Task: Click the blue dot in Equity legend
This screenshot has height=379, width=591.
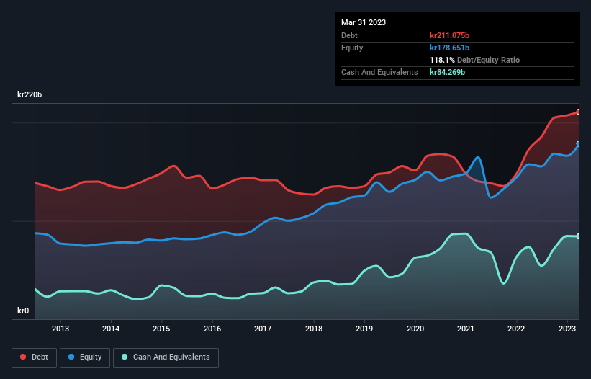Action: [71, 357]
